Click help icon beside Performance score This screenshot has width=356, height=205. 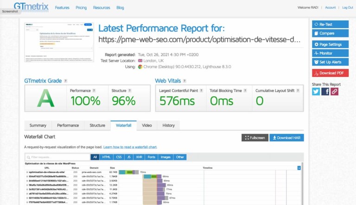94,91
